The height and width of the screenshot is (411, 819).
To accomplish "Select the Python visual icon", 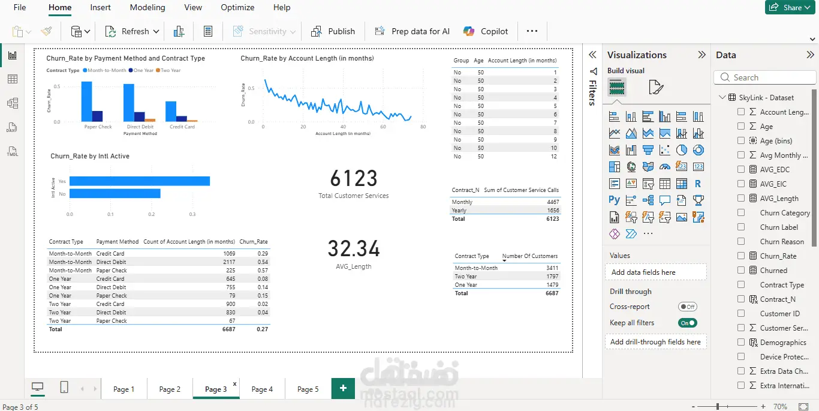I will 614,200.
